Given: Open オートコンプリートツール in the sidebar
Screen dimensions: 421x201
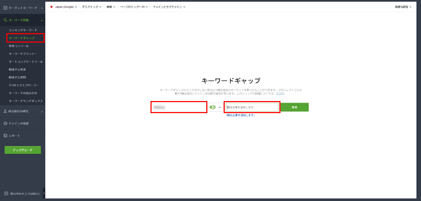Looking at the screenshot, I should pos(26,62).
